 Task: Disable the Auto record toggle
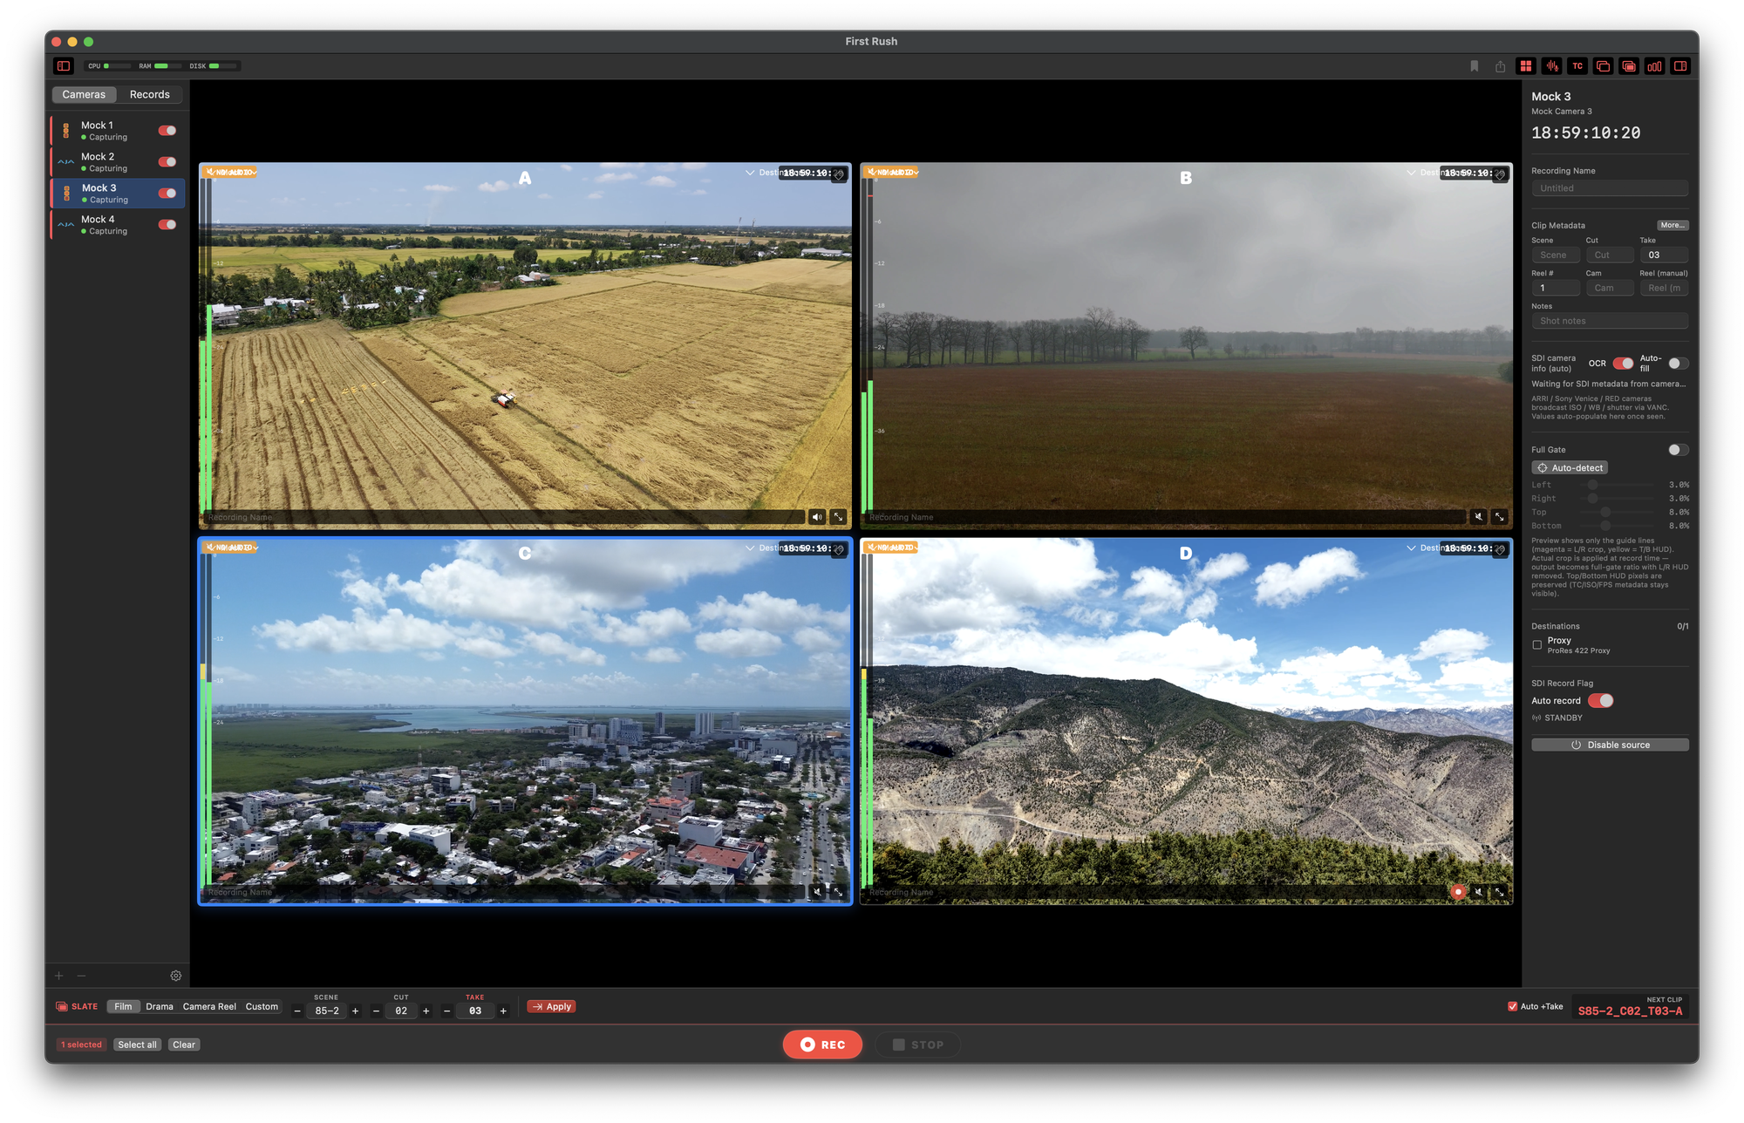tap(1600, 701)
